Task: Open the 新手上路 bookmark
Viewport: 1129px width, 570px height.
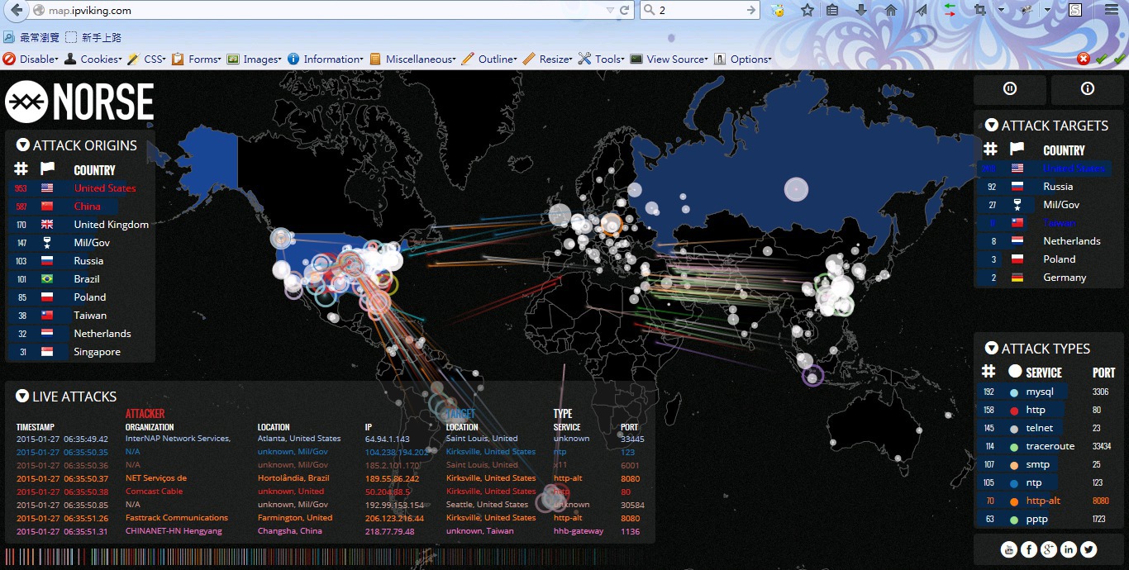Action: (93, 37)
